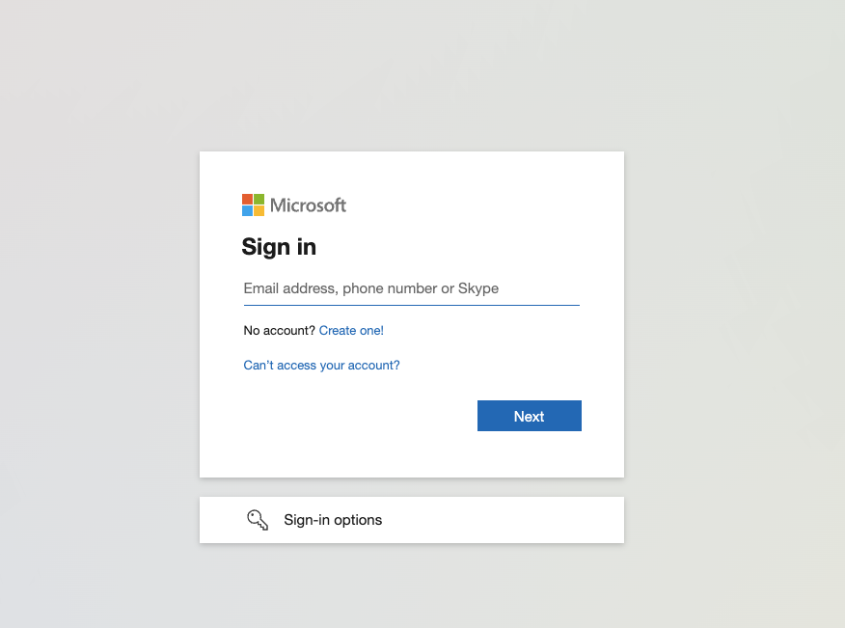The image size is (845, 628).
Task: Click the Microsoft wordmark next to the logo
Action: [x=309, y=205]
